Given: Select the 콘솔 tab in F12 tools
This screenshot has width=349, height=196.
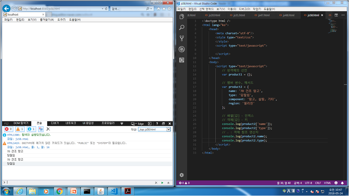Looking at the screenshot, I should point(39,123).
